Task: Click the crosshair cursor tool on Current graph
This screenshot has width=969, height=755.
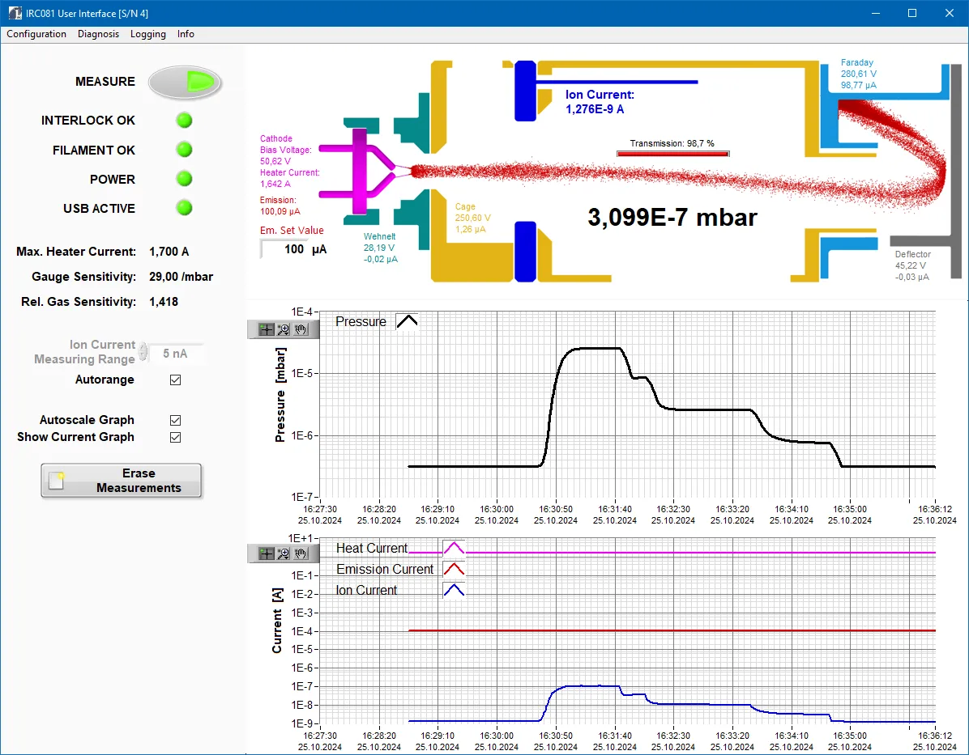Action: click(266, 554)
